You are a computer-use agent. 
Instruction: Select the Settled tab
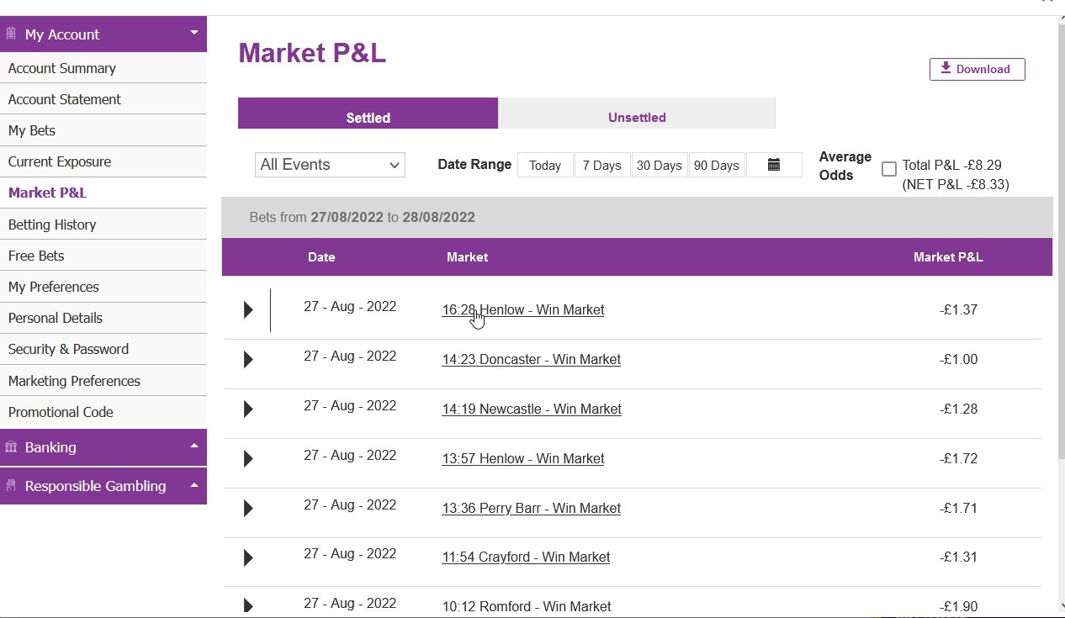point(368,118)
